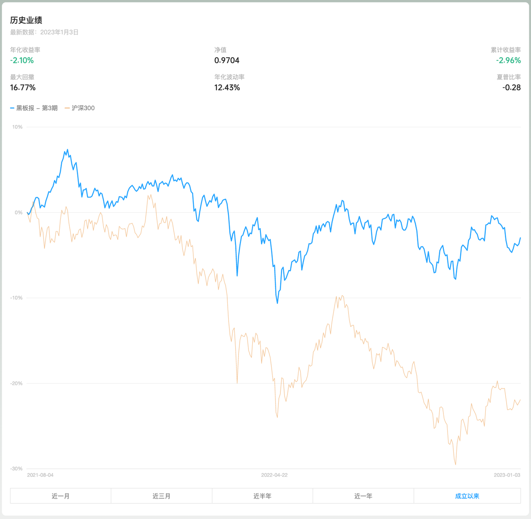Select the 近一月 time range tab
Screen dimensions: 531x519
[x=61, y=496]
